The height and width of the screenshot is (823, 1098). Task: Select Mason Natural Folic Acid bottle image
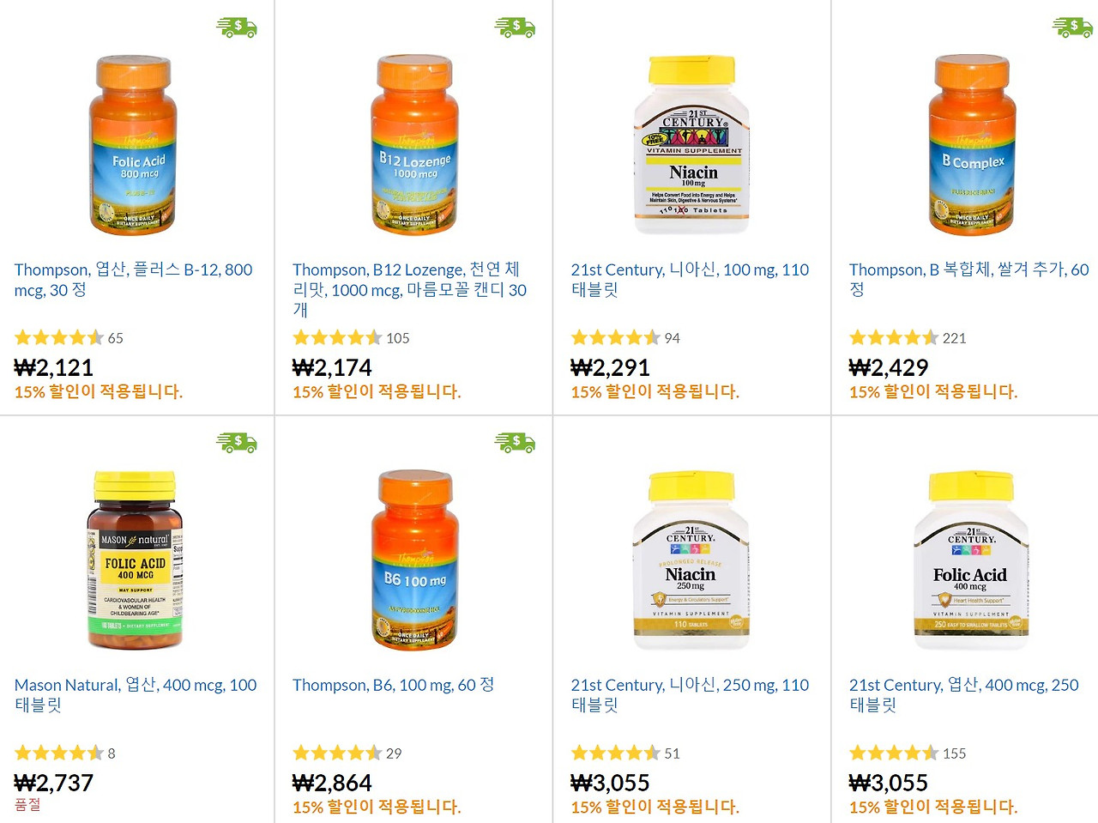pos(135,560)
